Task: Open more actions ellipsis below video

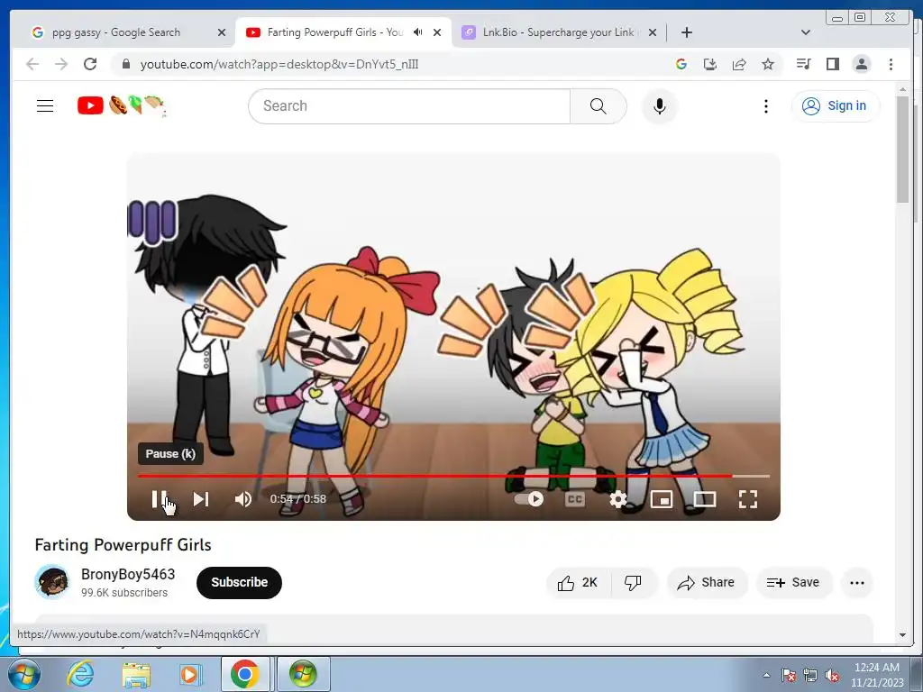Action: (x=857, y=583)
